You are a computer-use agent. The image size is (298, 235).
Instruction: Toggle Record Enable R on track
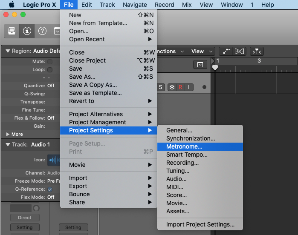[x=180, y=87]
